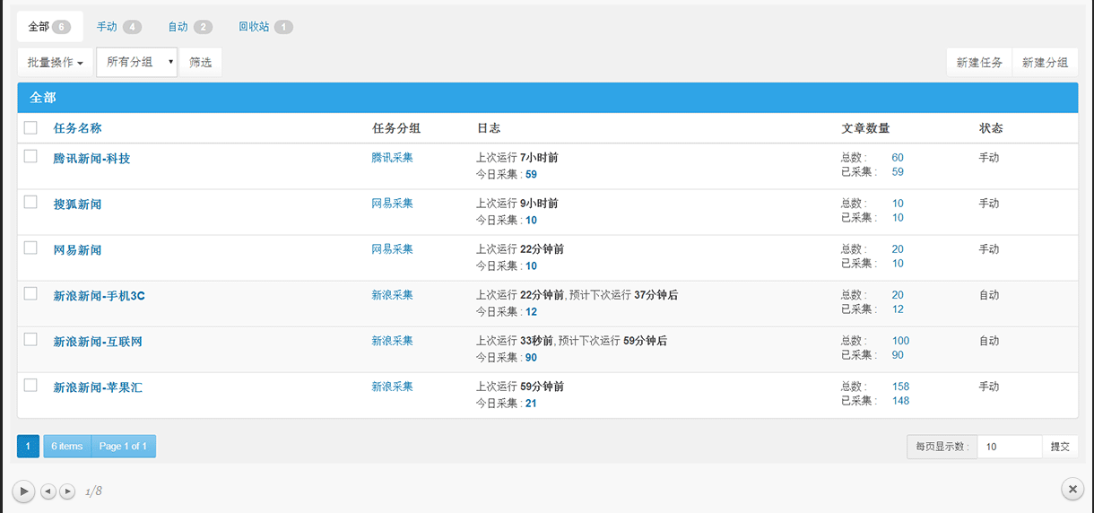Click 网易采集 in the 搜狐新闻 row
The width and height of the screenshot is (1094, 513).
click(x=393, y=203)
